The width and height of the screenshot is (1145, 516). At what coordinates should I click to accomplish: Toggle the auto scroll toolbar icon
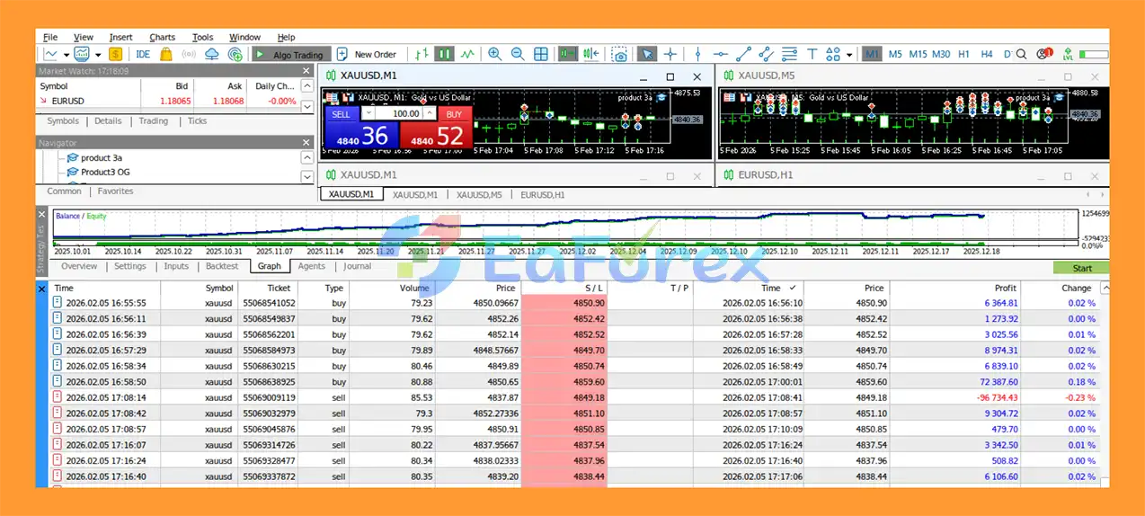pyautogui.click(x=567, y=54)
